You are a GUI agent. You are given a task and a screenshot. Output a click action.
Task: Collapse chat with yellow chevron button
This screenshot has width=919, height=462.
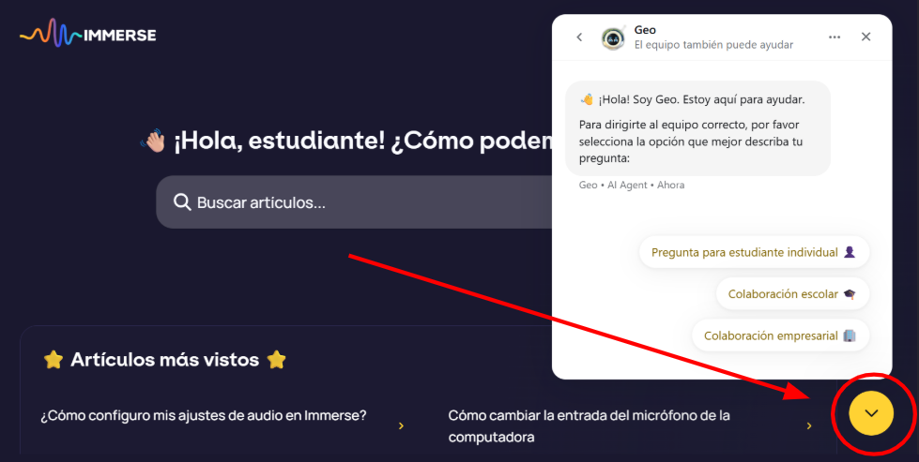tap(871, 413)
